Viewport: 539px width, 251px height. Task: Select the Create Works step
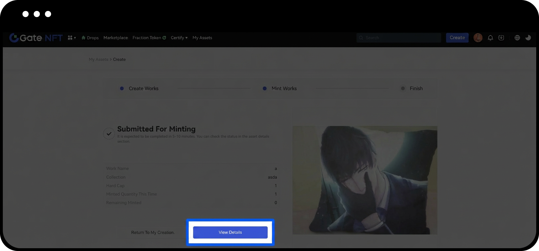143,89
